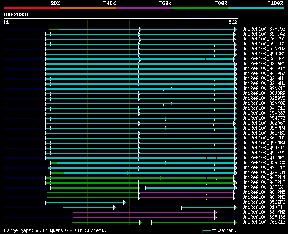
Task: Select the UniRef100_Q02060 label
Action: [x=264, y=123]
